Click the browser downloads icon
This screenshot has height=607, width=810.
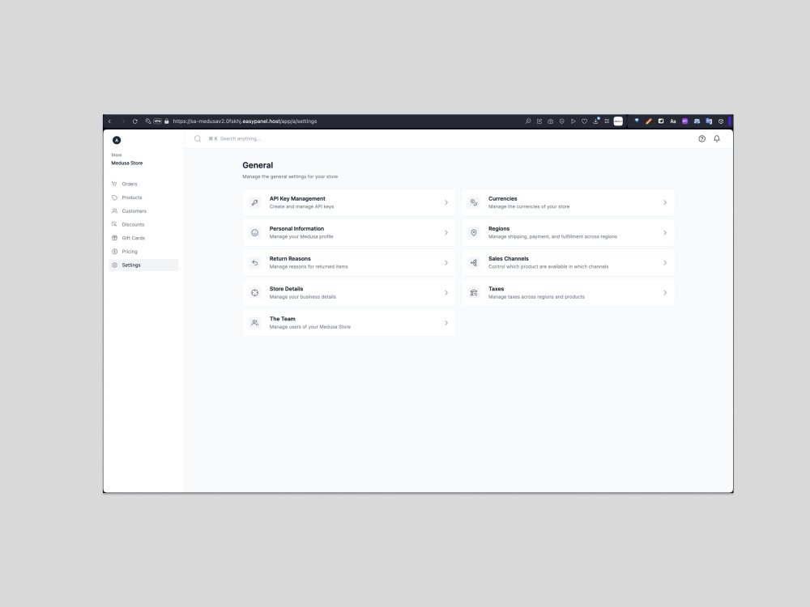pos(595,121)
